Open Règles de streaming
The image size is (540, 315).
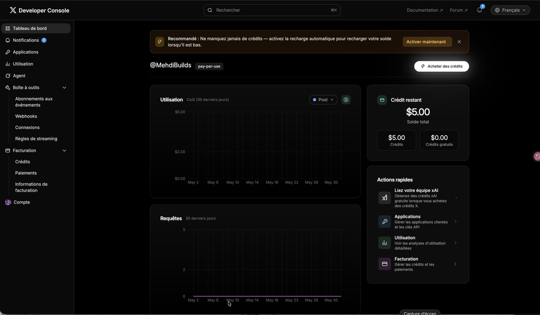pyautogui.click(x=36, y=139)
